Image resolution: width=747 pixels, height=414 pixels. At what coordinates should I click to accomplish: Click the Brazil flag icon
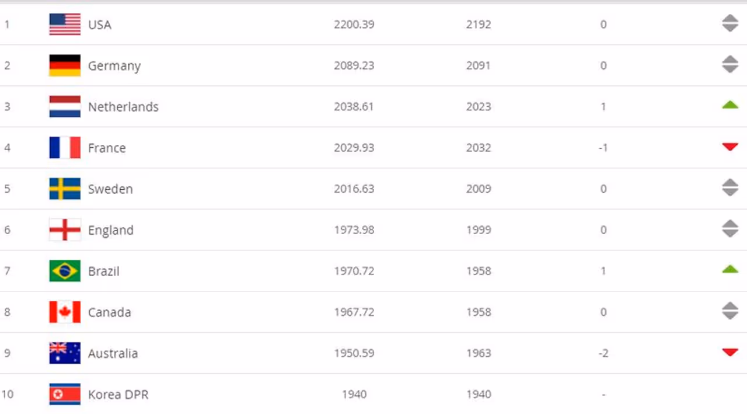65,271
